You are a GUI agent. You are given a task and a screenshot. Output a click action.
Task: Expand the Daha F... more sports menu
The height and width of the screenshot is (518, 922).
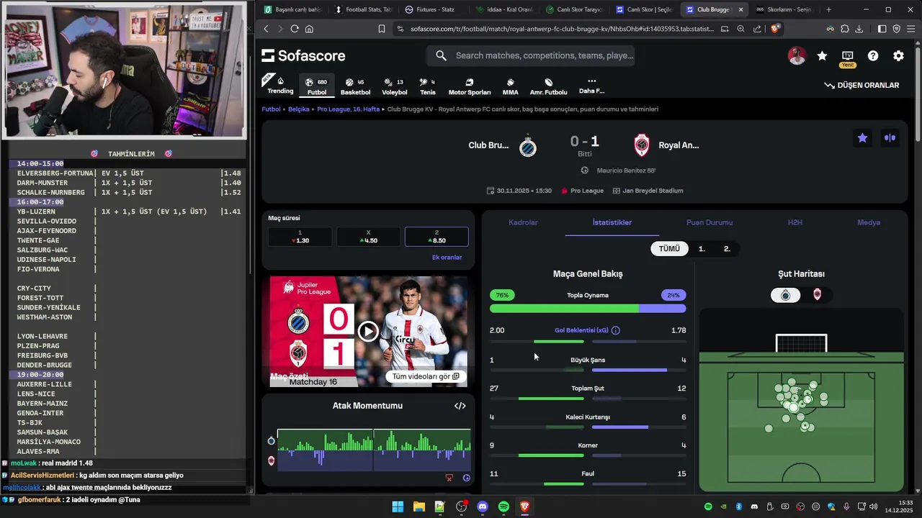click(x=591, y=86)
